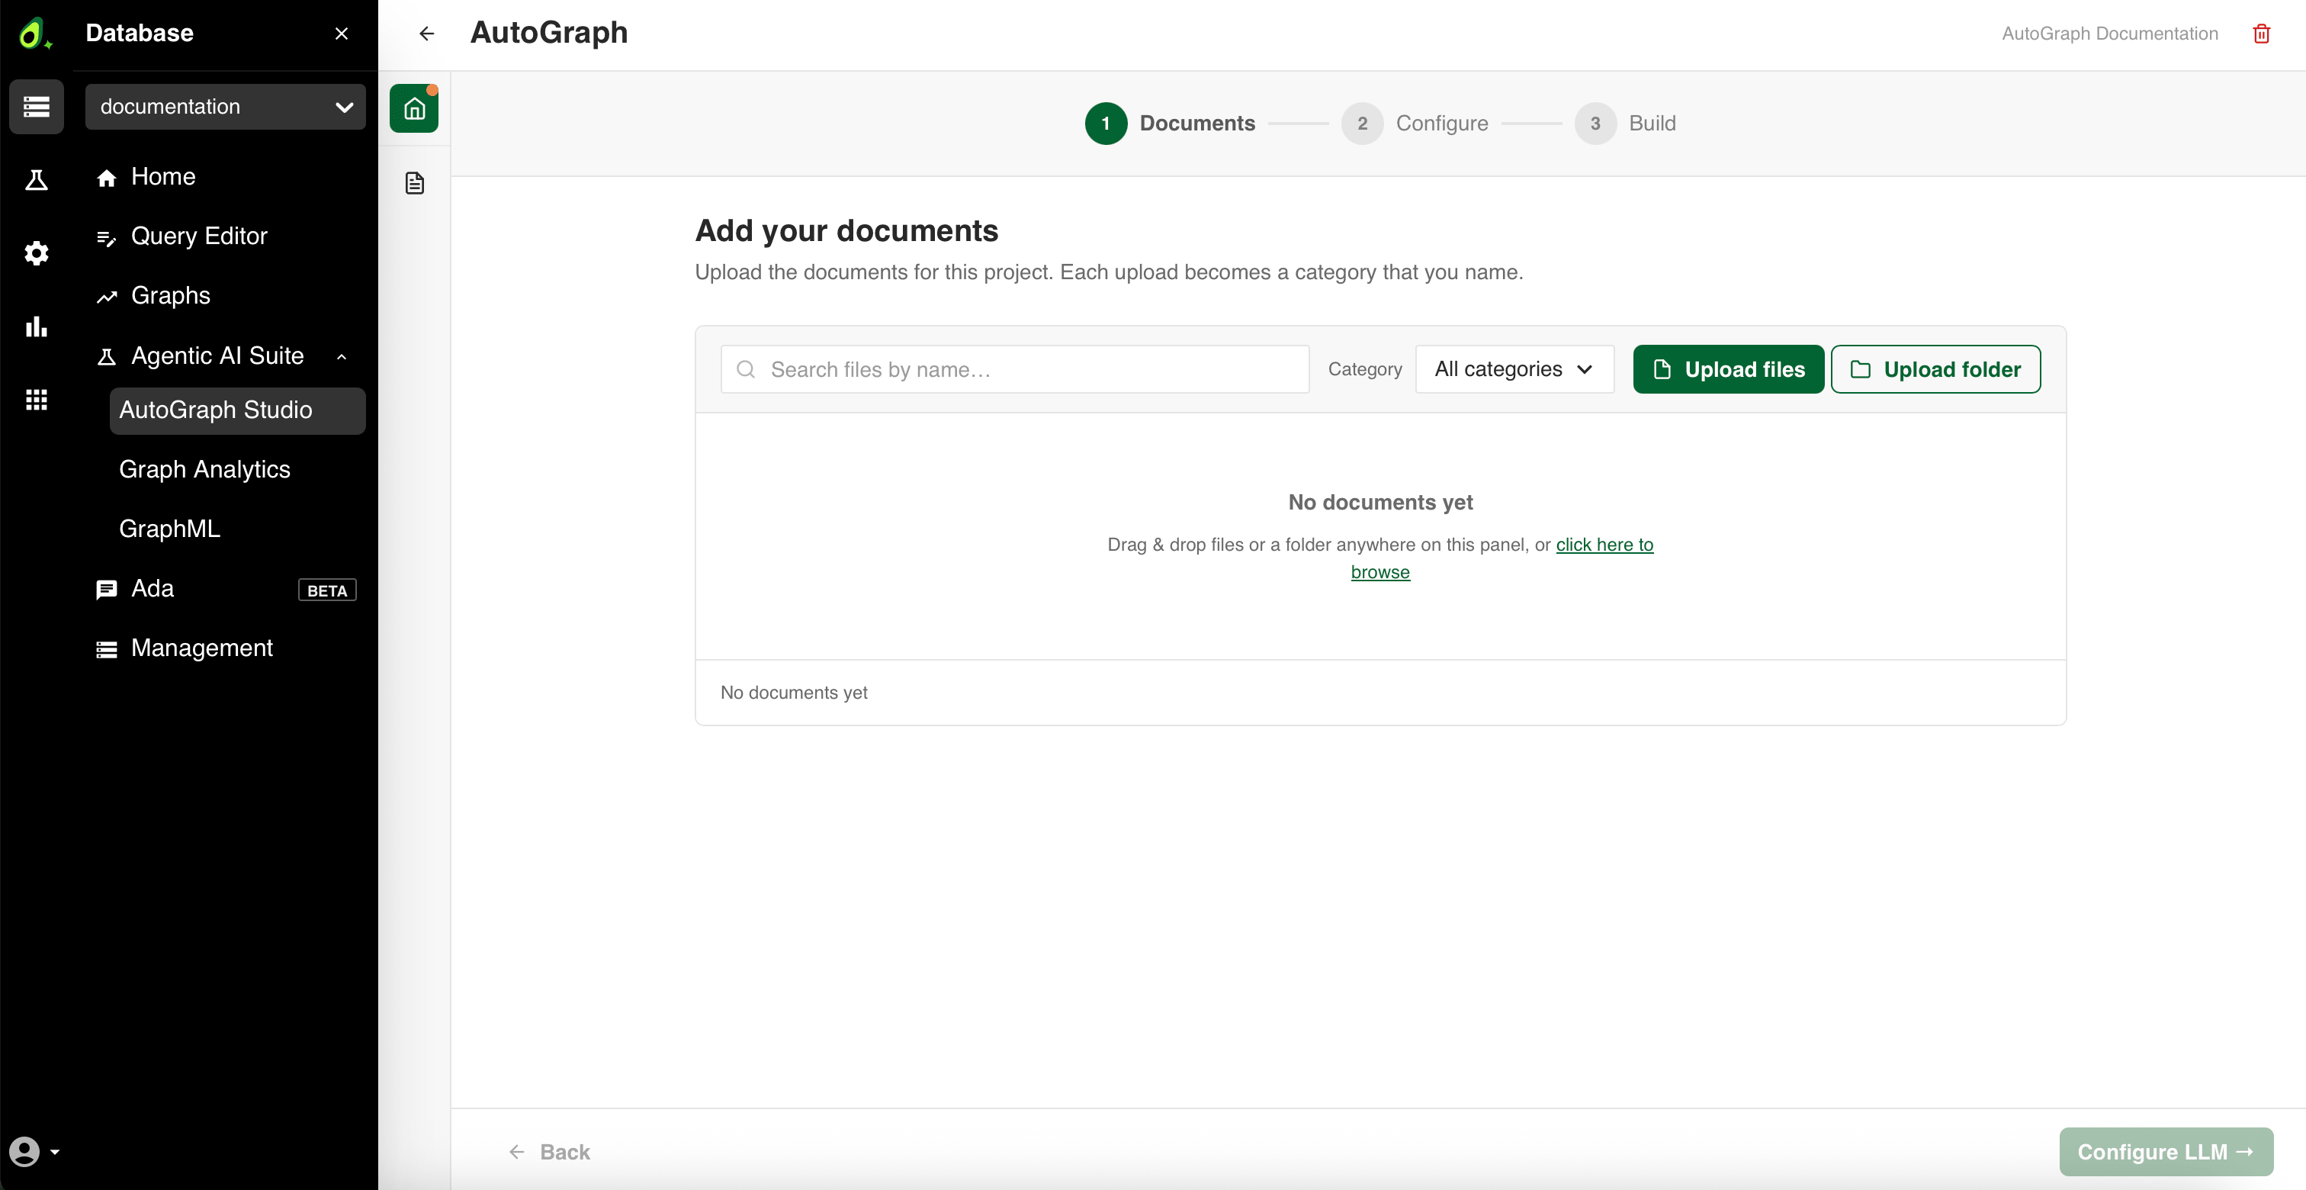Click the Upload files button
Viewport: 2306px width, 1190px height.
point(1728,369)
